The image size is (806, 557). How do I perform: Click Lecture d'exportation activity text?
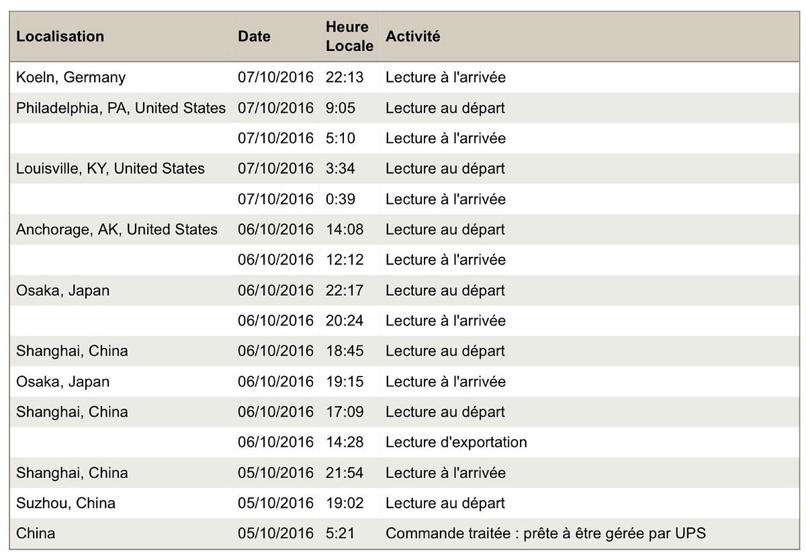(455, 442)
